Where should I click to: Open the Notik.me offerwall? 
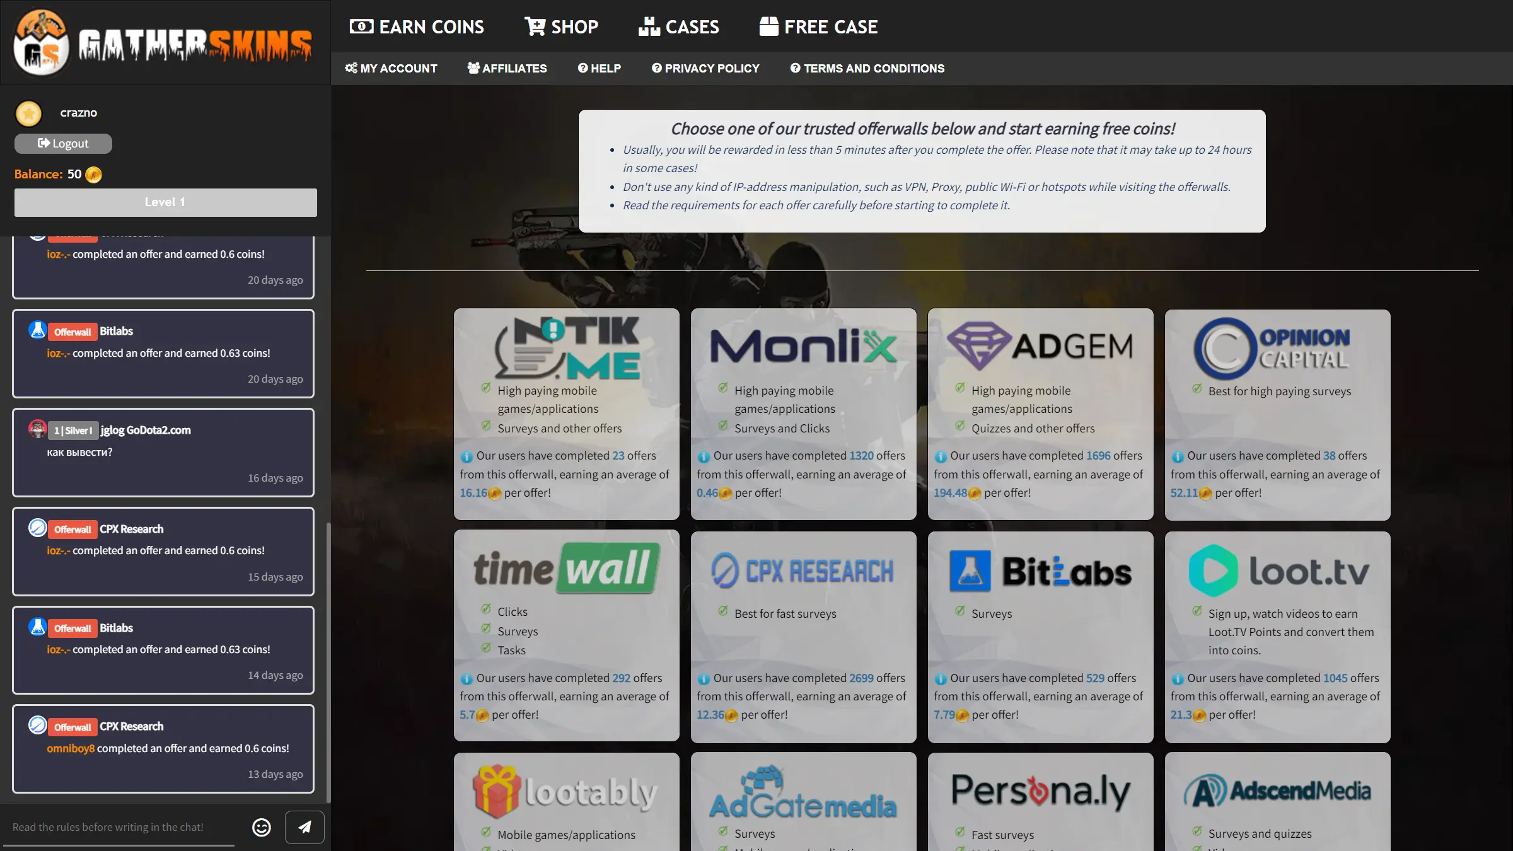point(566,414)
